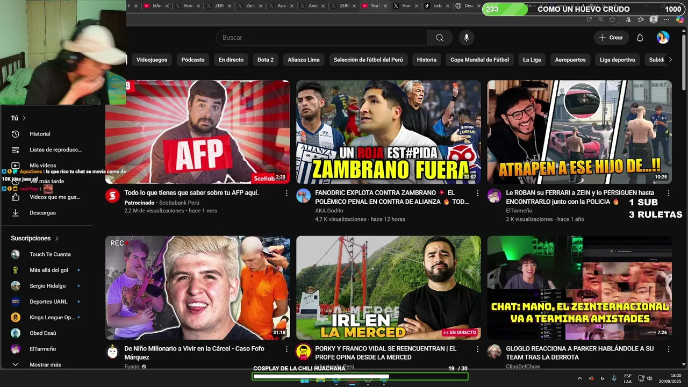Start voice search with microphone icon
This screenshot has height=387, width=688.
pos(467,38)
